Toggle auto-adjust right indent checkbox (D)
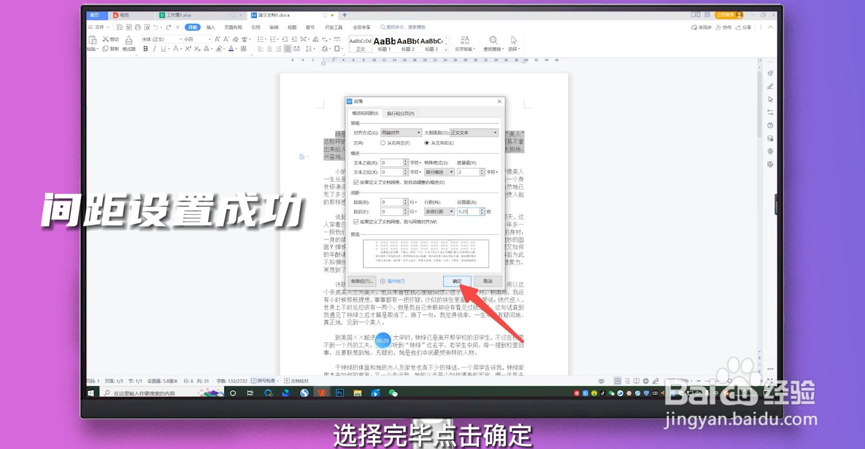The image size is (865, 449). 356,182
